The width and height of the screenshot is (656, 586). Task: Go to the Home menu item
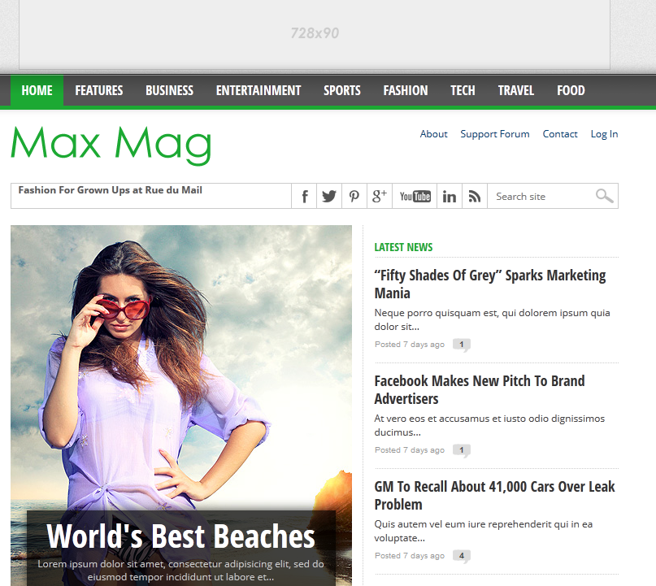(37, 90)
